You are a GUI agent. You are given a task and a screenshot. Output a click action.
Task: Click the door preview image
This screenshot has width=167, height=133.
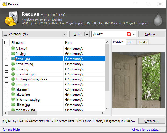pyautogui.click(x=138, y=80)
